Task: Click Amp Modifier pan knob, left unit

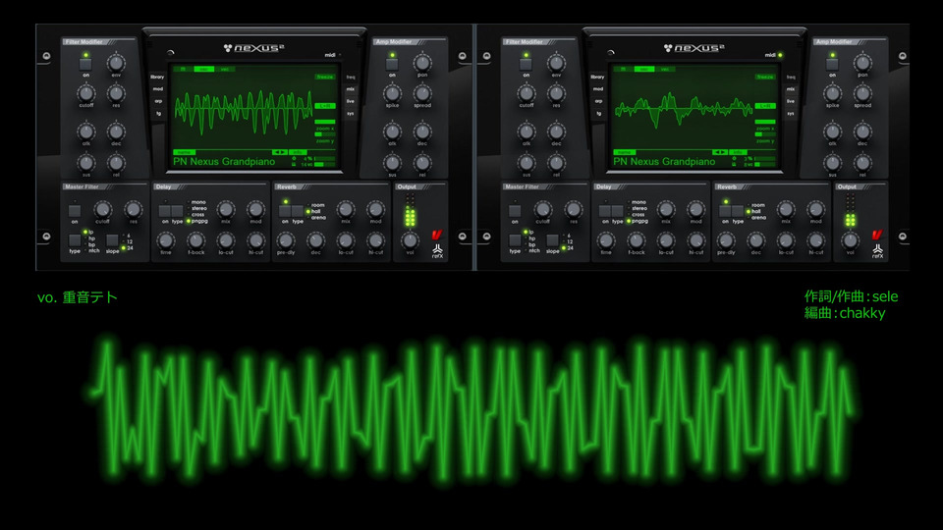Action: click(x=422, y=63)
